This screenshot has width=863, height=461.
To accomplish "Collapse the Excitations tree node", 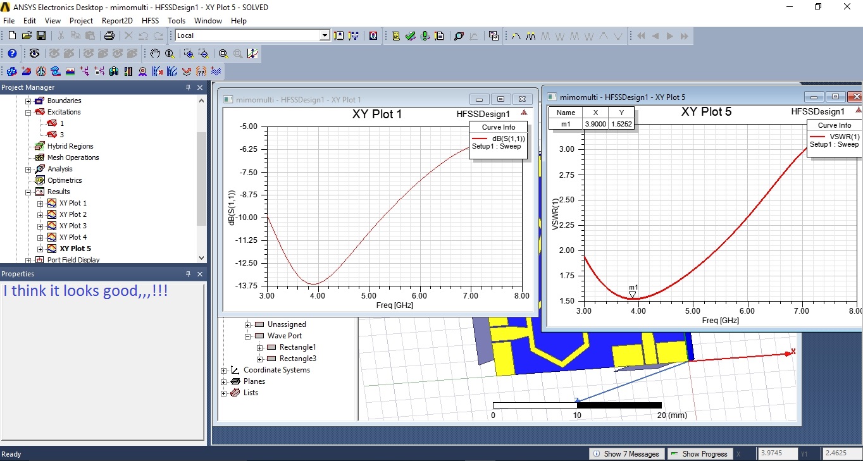I will (x=28, y=112).
